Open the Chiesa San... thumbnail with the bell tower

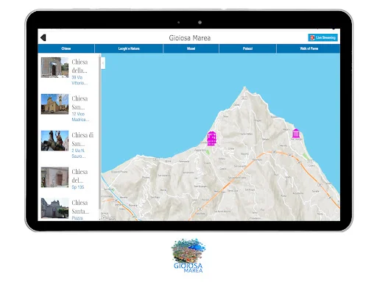coord(54,104)
